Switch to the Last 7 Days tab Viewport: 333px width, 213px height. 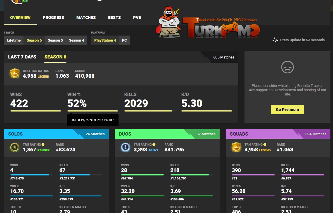[22, 57]
